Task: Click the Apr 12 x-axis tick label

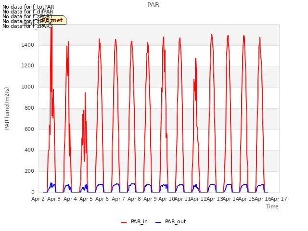Action: coord(198,199)
